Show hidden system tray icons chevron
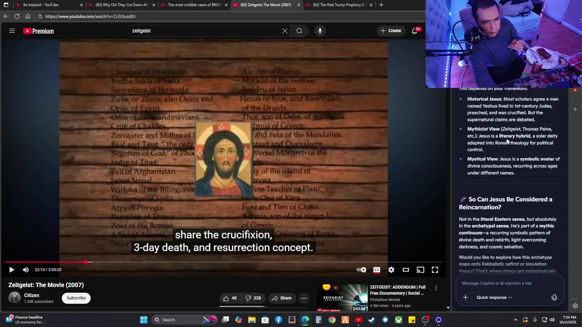Screen dimensions: 582x327 pyautogui.click(x=516, y=320)
